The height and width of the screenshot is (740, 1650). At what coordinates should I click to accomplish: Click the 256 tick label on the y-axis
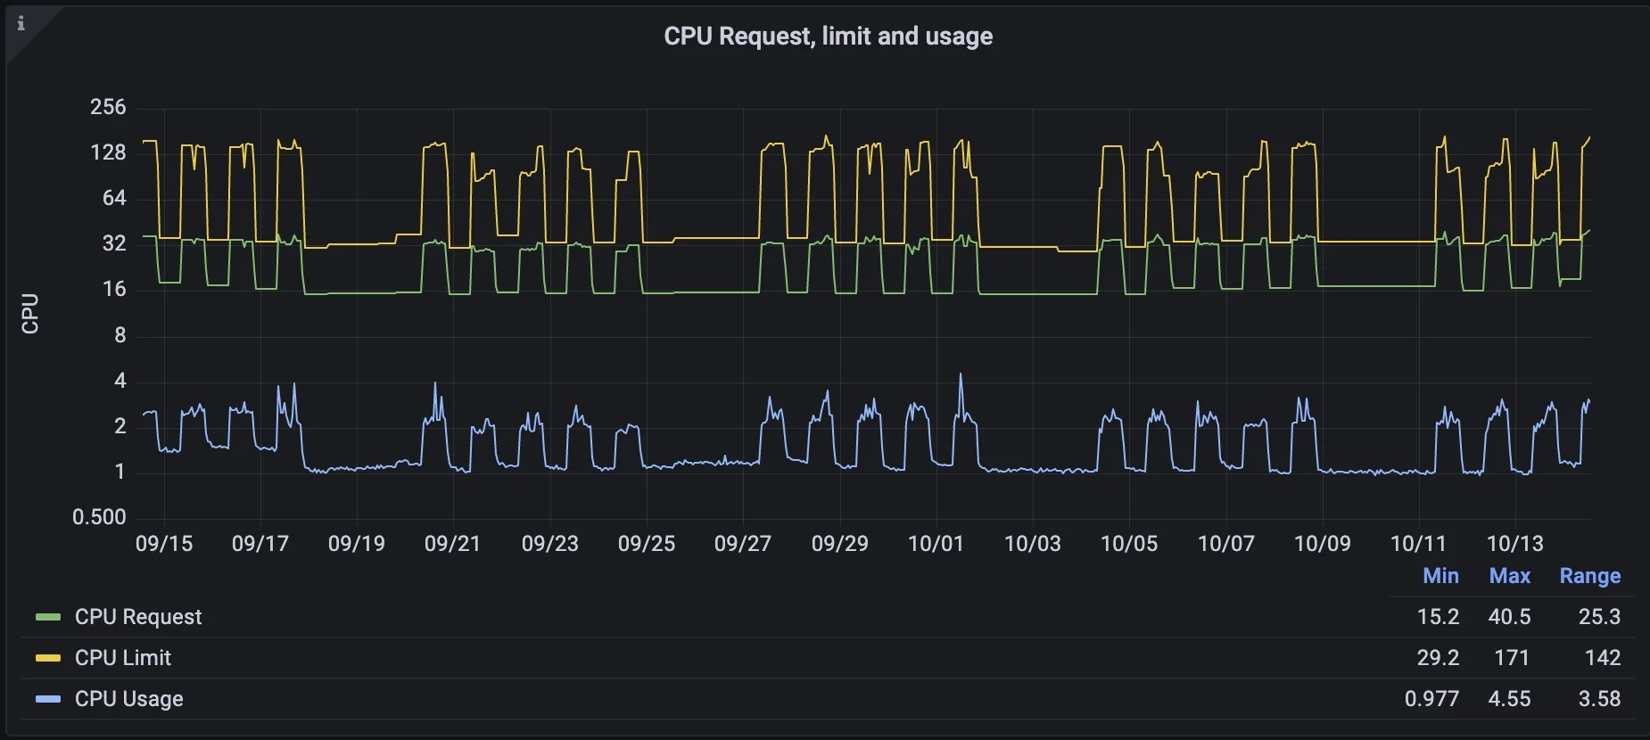click(x=108, y=107)
